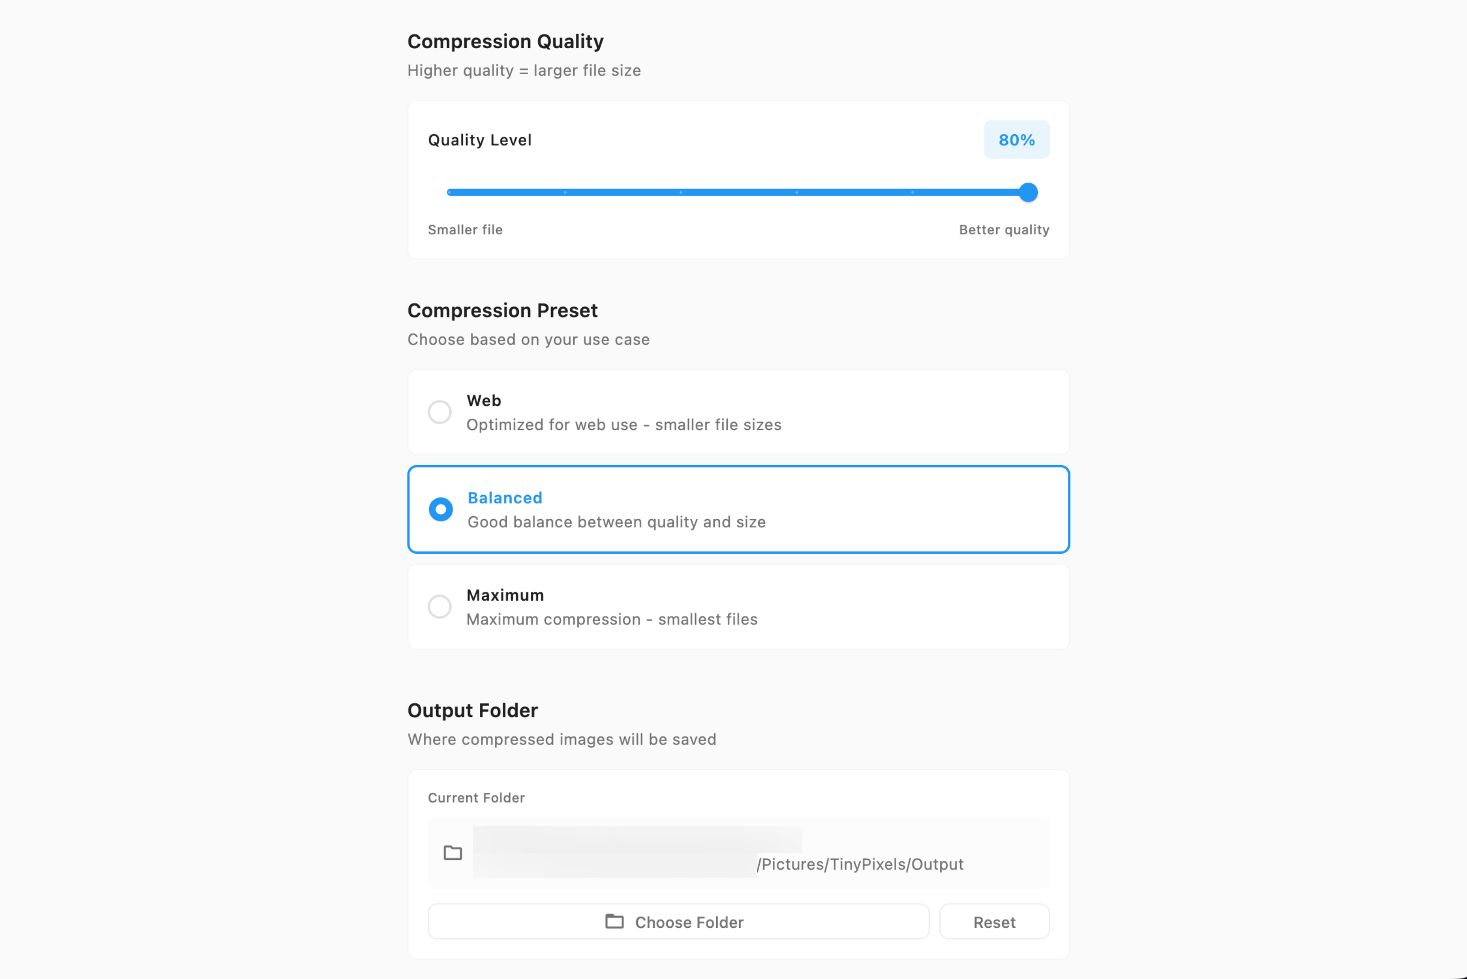Click the Better quality label
Image resolution: width=1467 pixels, height=979 pixels.
tap(1004, 230)
